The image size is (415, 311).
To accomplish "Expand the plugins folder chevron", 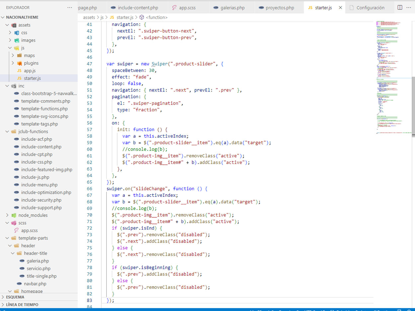I will [13, 63].
